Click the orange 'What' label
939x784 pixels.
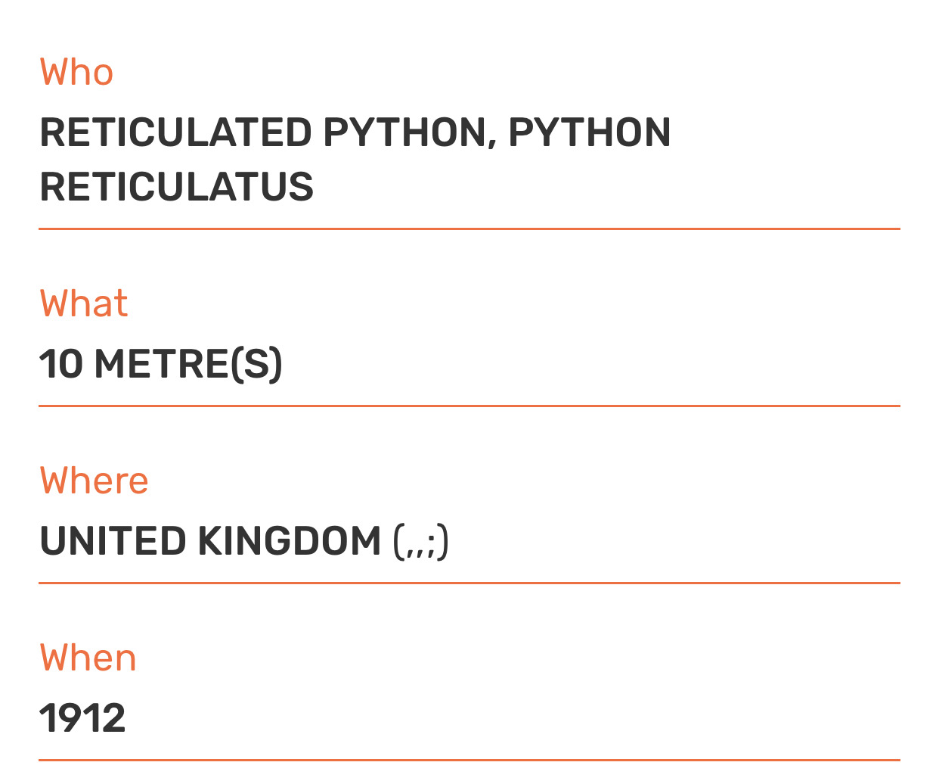[83, 303]
